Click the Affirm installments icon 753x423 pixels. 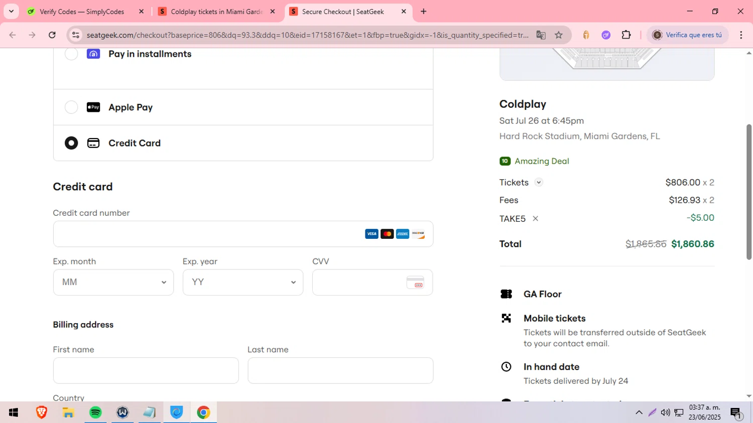coord(93,54)
